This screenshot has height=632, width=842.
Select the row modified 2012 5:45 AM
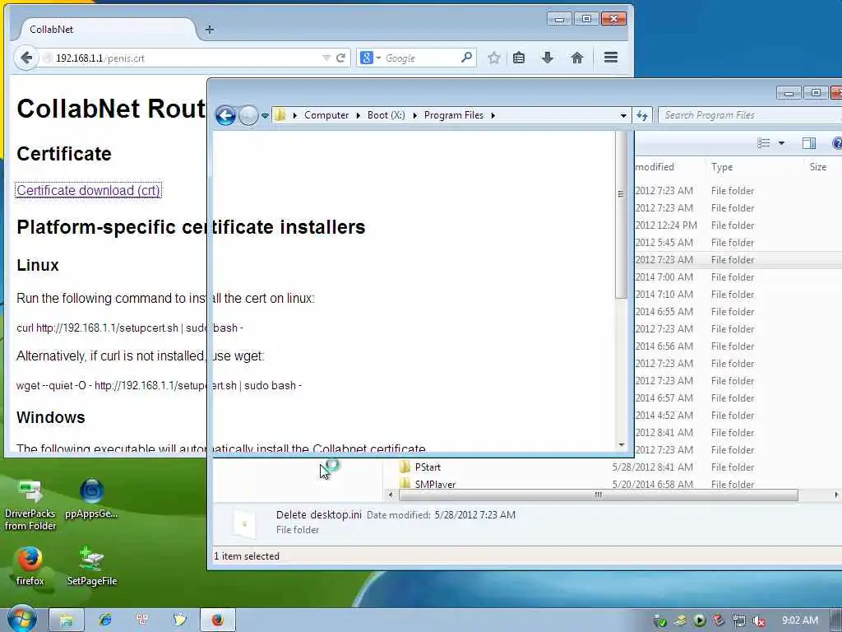[738, 243]
